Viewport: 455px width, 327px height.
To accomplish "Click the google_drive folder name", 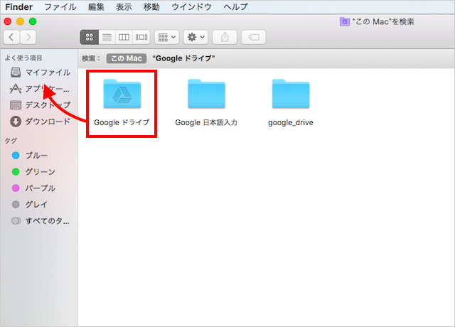I will coord(291,122).
